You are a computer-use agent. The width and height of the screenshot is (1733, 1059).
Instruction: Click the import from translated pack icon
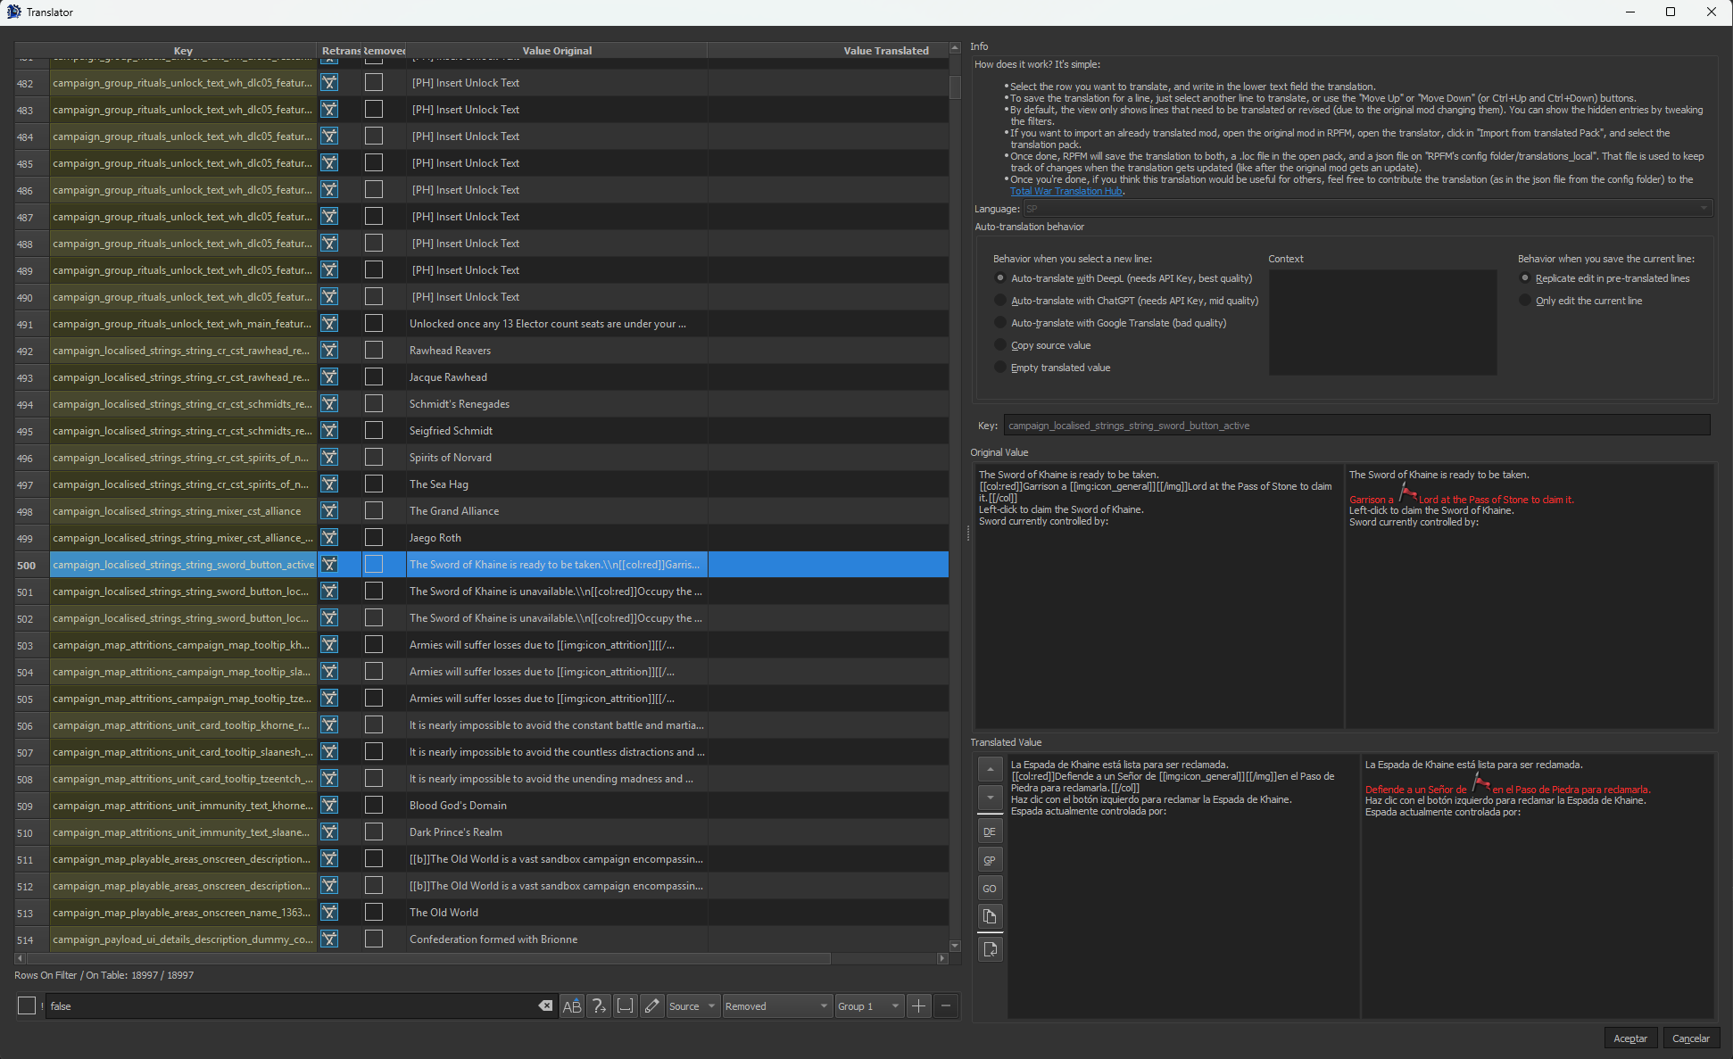click(x=990, y=949)
